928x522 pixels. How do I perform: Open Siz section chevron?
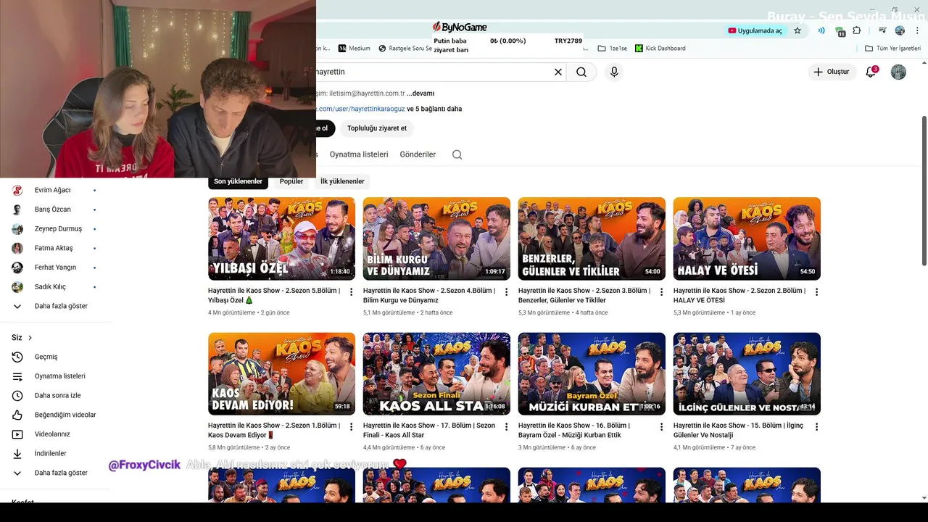[30, 338]
